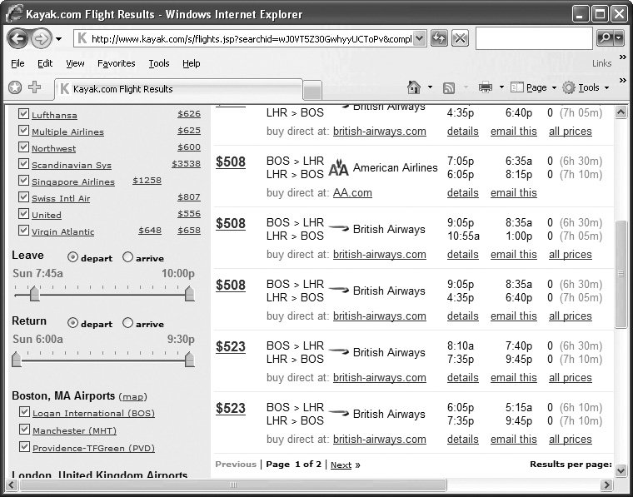Uncheck Logan International (BOS) airport checkbox

pyautogui.click(x=24, y=414)
